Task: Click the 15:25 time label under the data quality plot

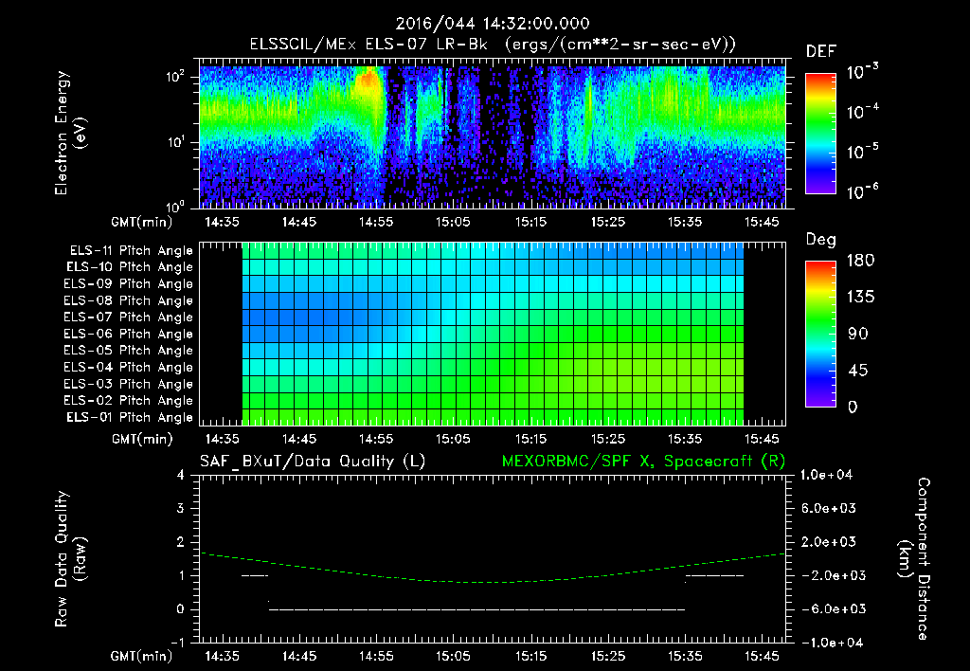Action: point(608,657)
